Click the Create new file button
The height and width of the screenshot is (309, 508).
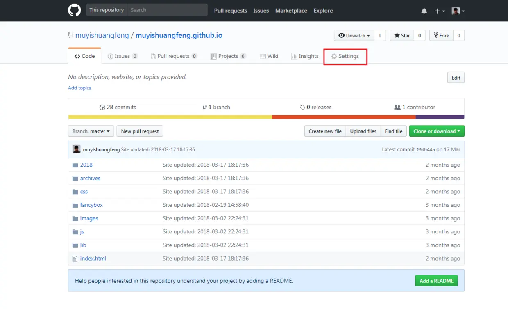point(325,131)
